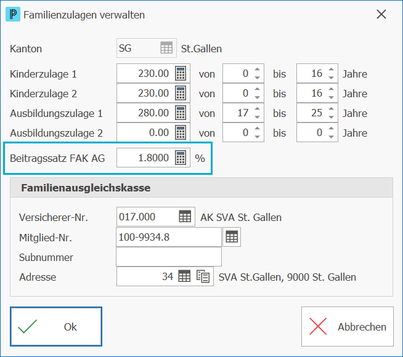This screenshot has height=357, width=403.
Task: Increase Kinderzulage 1 'bis' age
Action: coord(332,70)
